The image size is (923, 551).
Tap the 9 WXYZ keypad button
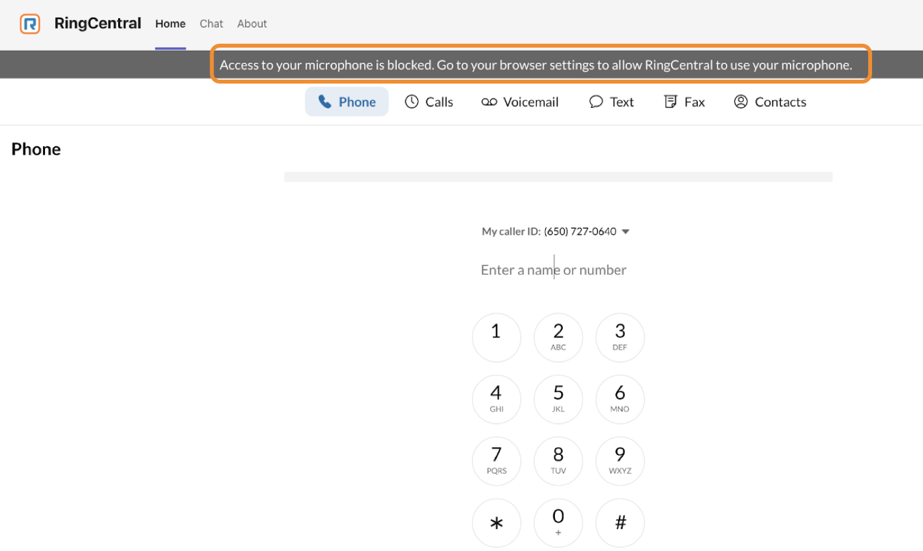pos(620,461)
